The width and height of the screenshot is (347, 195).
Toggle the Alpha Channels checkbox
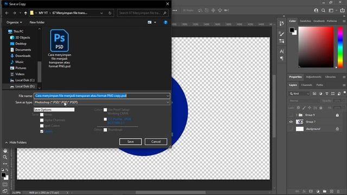[42, 120]
